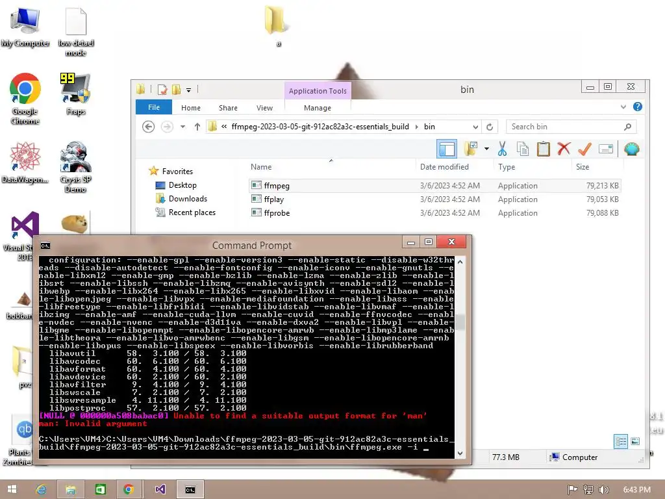Open the recent locations dropdown arrow
This screenshot has width=665, height=499.
(182, 127)
